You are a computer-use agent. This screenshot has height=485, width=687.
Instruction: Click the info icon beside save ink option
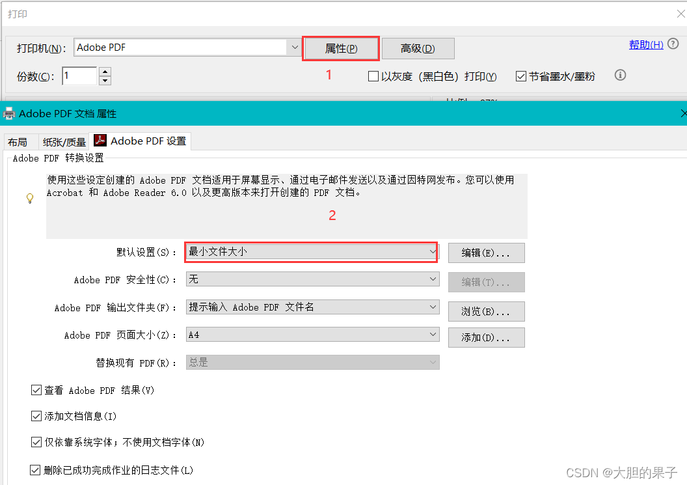[x=620, y=76]
